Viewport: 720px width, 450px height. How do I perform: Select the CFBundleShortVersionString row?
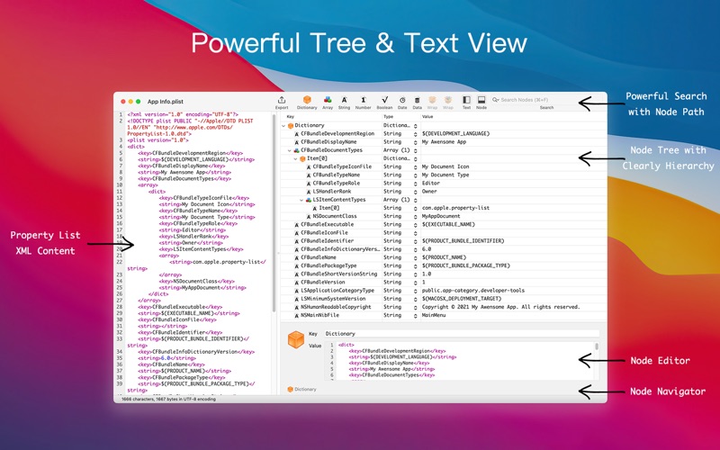click(444, 274)
